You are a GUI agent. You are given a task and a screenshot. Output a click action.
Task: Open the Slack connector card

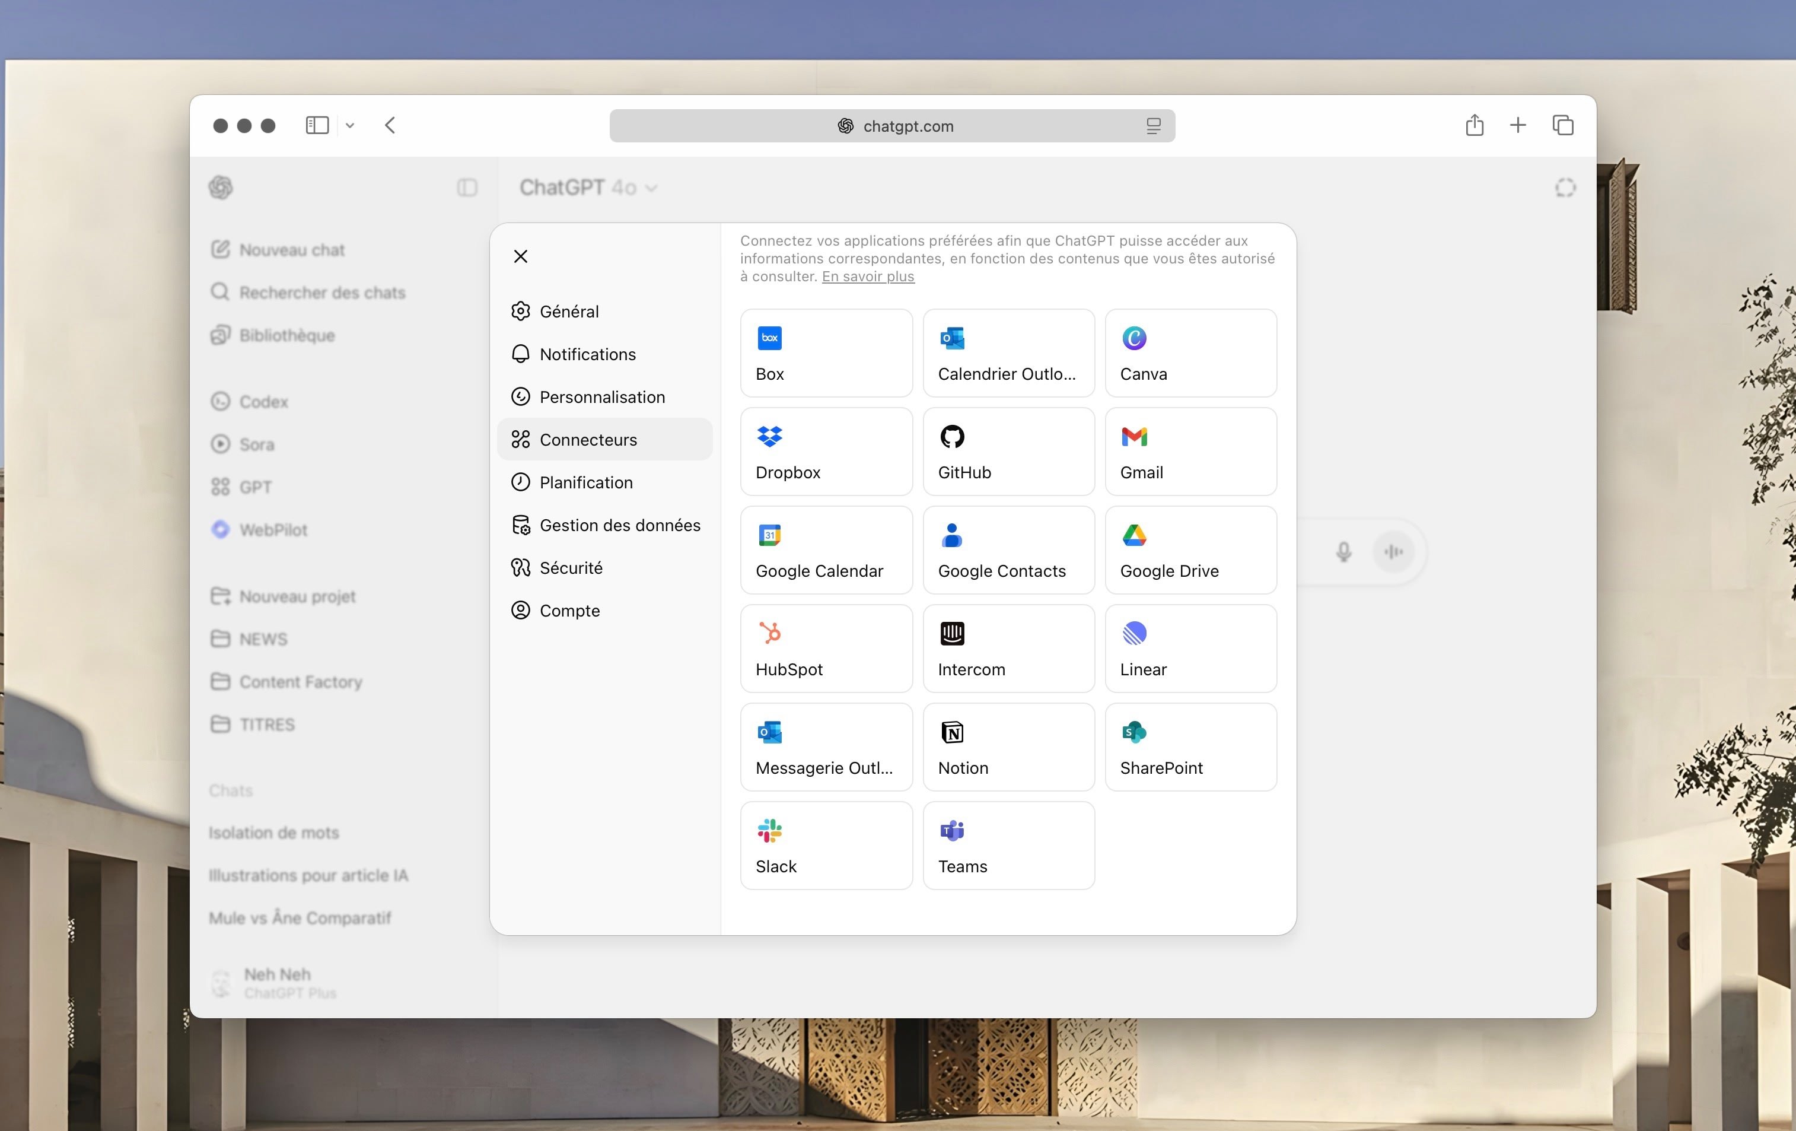point(826,845)
